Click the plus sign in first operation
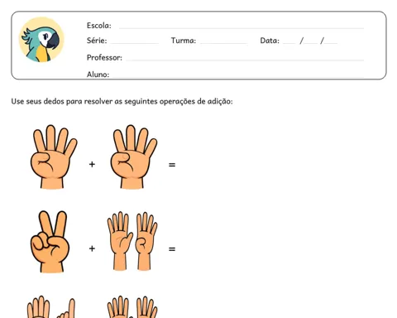This screenshot has height=318, width=397. [92, 165]
